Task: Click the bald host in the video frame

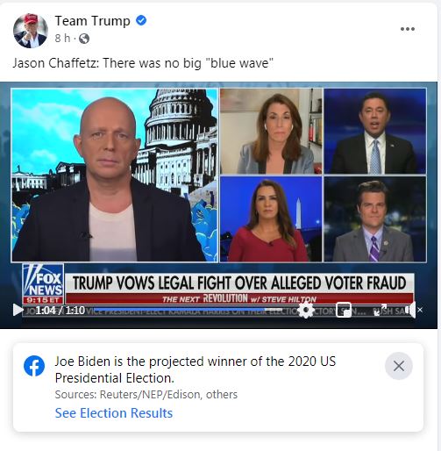Action: click(x=109, y=175)
